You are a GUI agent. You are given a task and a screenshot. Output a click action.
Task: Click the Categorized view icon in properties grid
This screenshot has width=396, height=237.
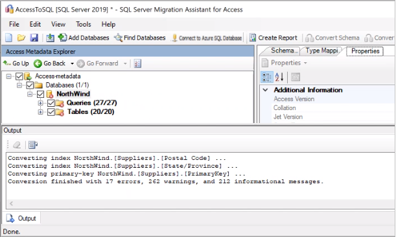266,77
